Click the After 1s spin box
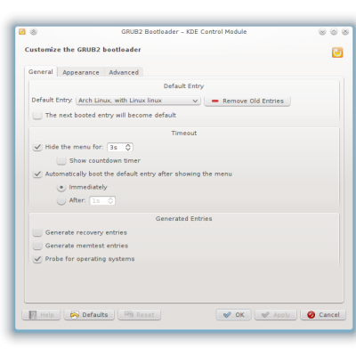Image resolution: width=356 pixels, height=356 pixels. tap(102, 201)
